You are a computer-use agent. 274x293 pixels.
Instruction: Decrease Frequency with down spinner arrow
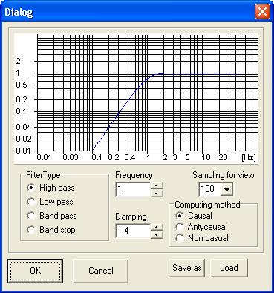(157, 193)
